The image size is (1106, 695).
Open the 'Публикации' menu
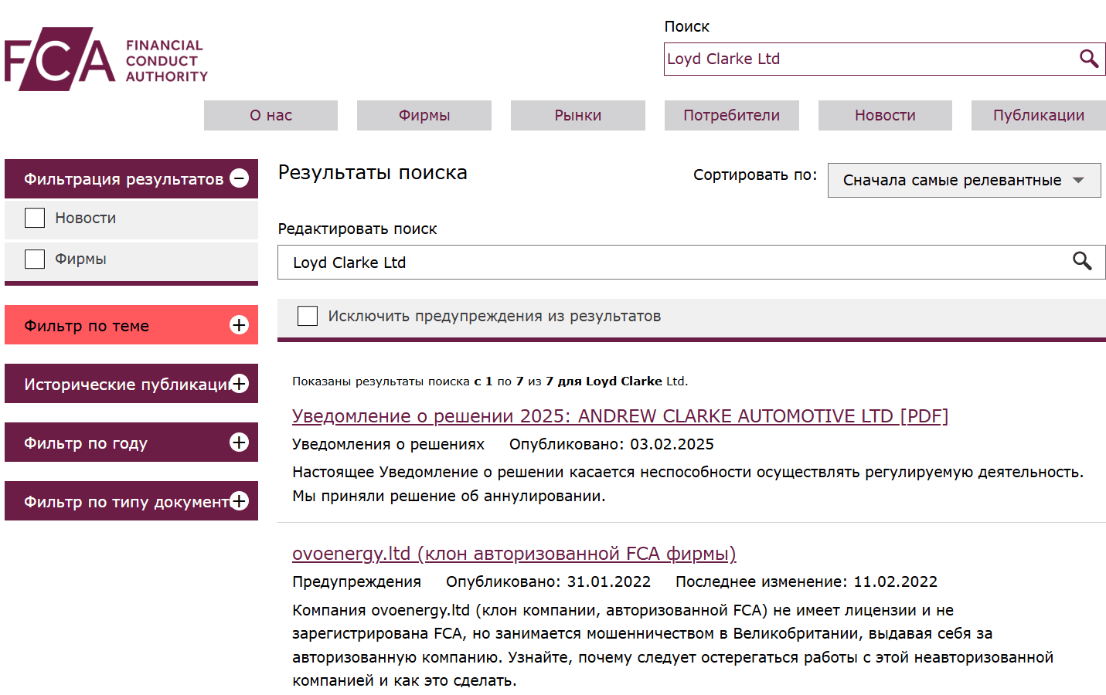pyautogui.click(x=1038, y=116)
